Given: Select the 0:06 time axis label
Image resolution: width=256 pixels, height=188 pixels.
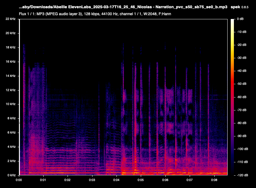Looking at the screenshot, I should [x=165, y=180].
